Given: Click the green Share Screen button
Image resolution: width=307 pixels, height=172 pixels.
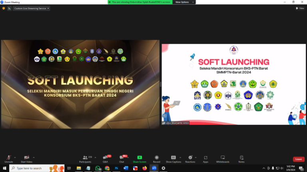Looking at the screenshot, I should point(140,159).
